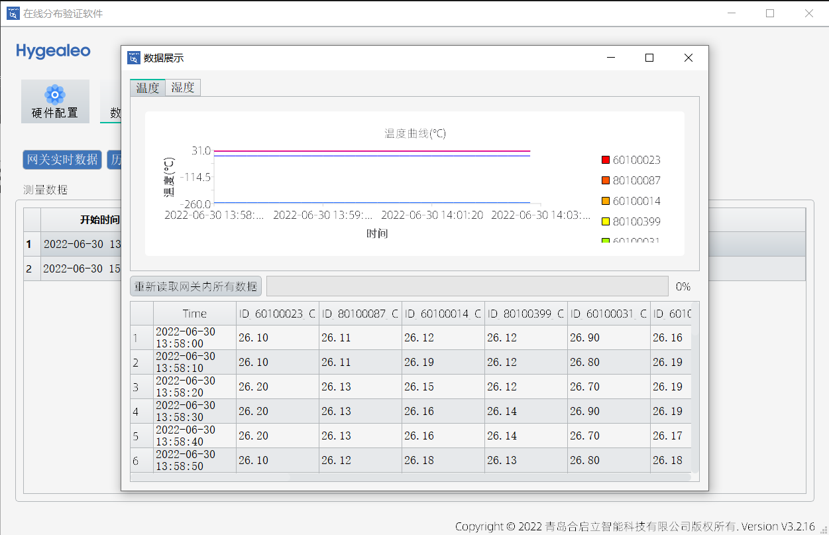
Task: Click the orange 60100014 legend swatch
Action: (x=605, y=201)
